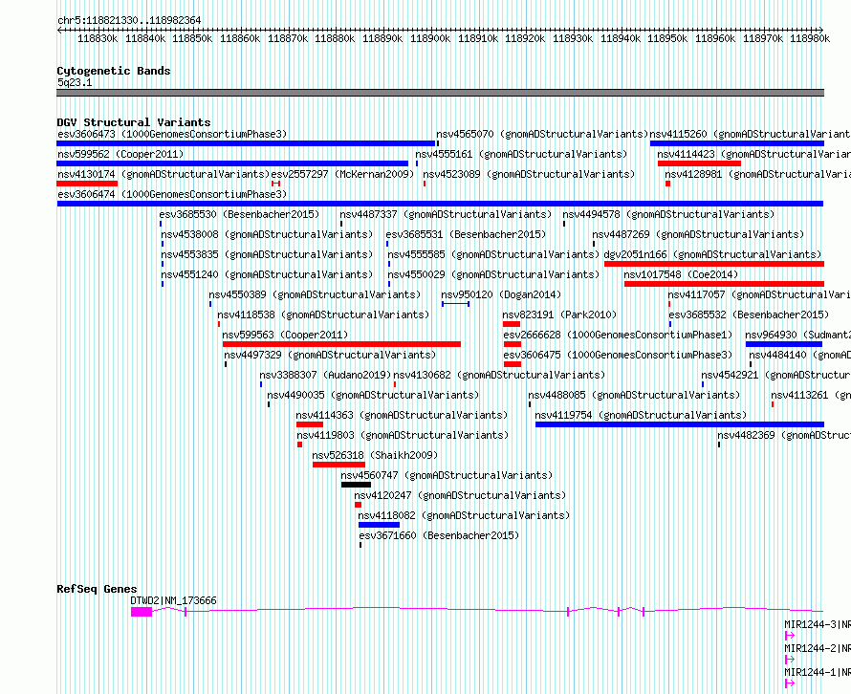Open esv2557297 (McKernan2009) label
The width and height of the screenshot is (851, 694).
(342, 174)
